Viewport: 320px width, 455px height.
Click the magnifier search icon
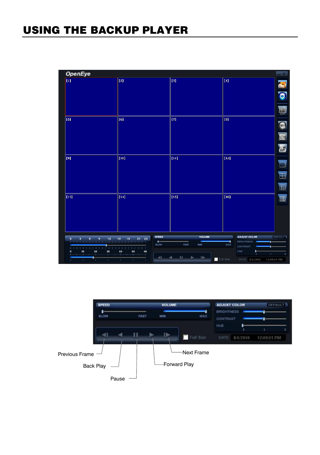click(282, 126)
